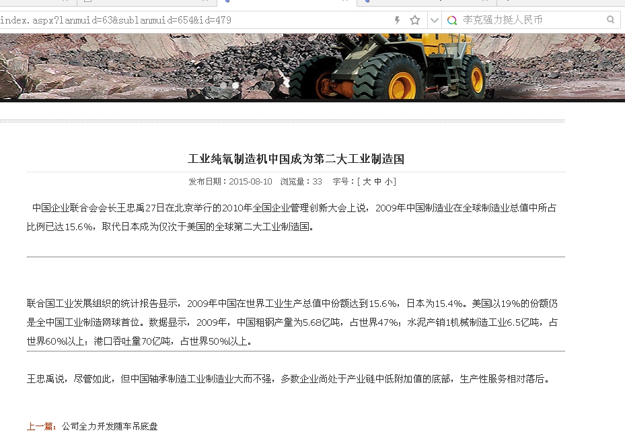Screen dimensions: 625x443
Task: Select the second banner slider dot
Action: (x=235, y=86)
